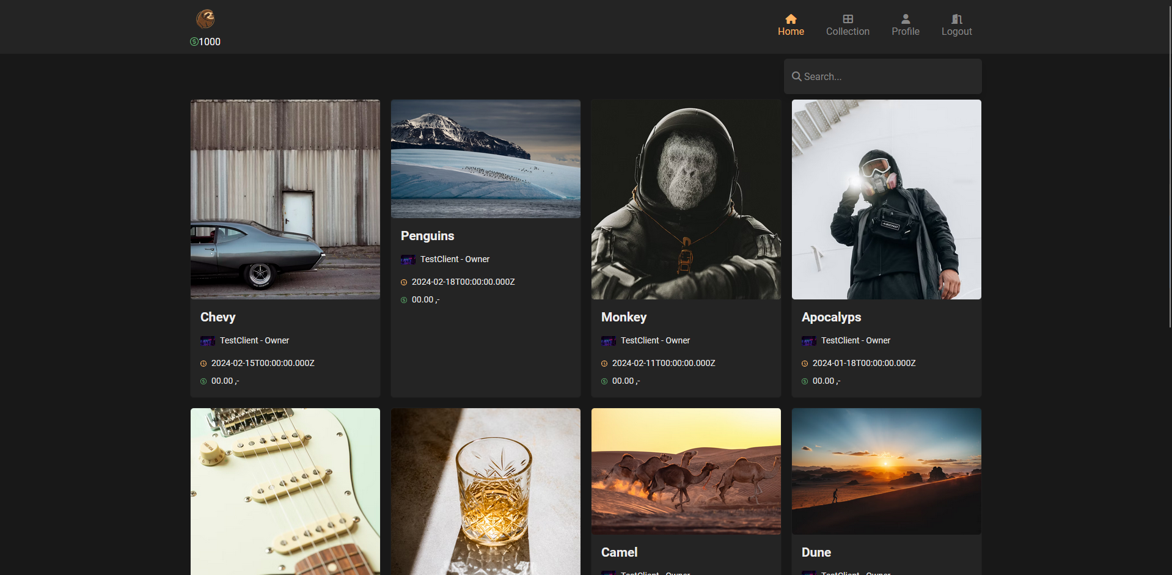Screen dimensions: 1172x575
Task: Click clock icon on Apocalyps card
Action: coord(805,364)
